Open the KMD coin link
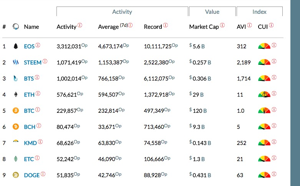The width and height of the screenshot is (300, 186). tap(30, 143)
